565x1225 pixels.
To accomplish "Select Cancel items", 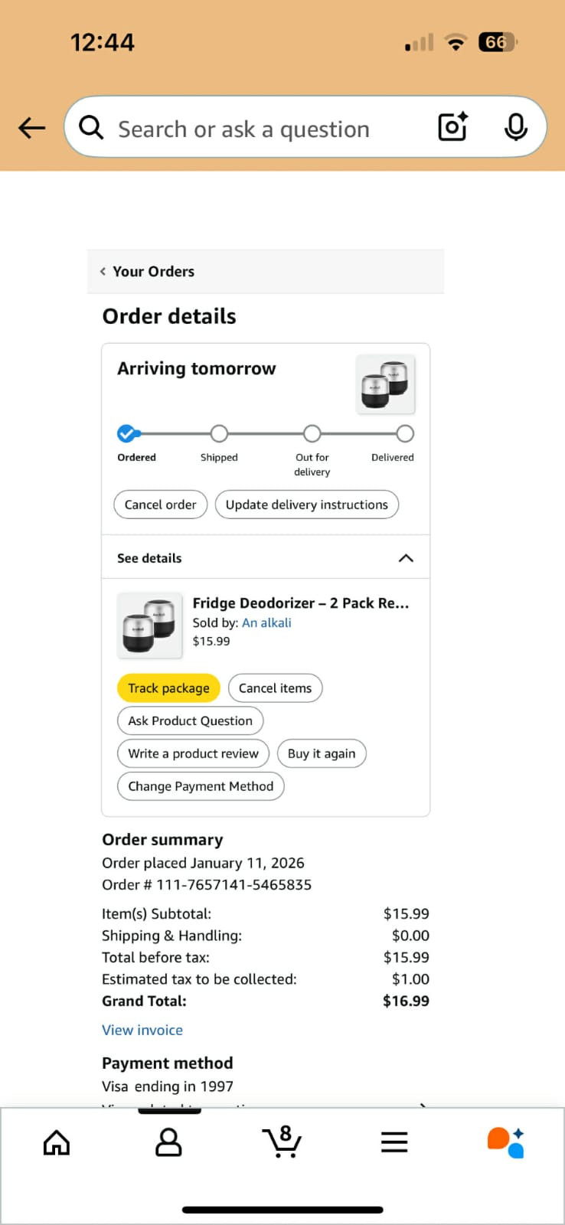I will click(275, 688).
